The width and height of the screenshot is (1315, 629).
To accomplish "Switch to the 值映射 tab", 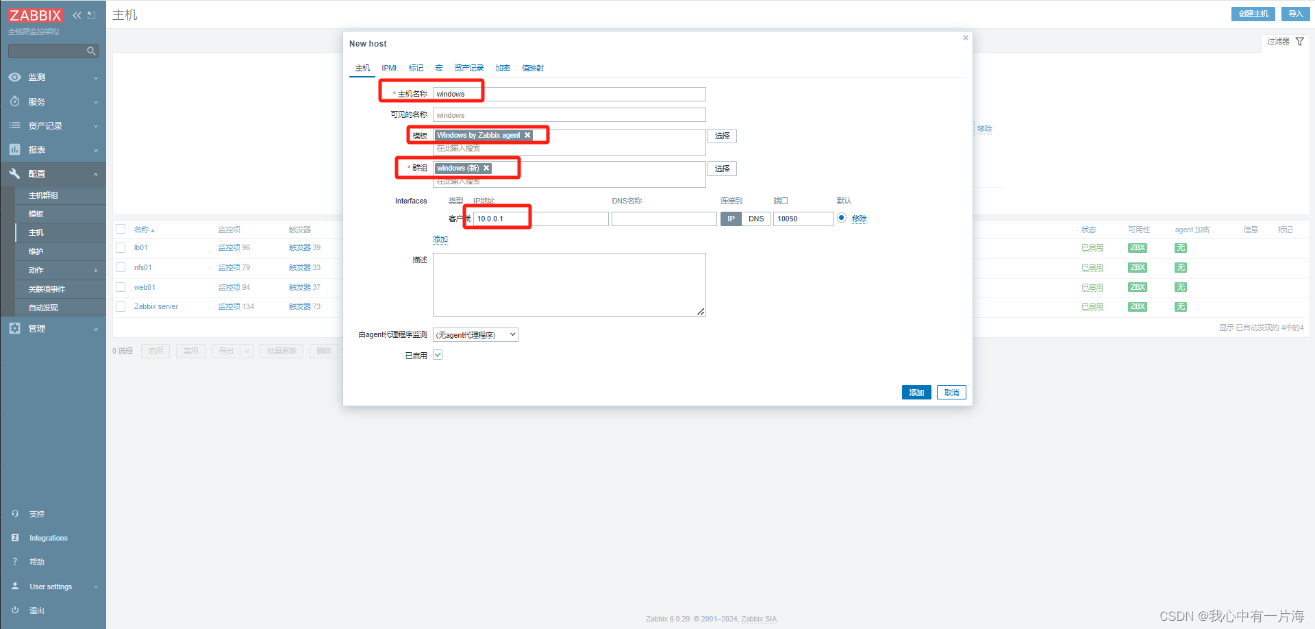I will pos(533,68).
